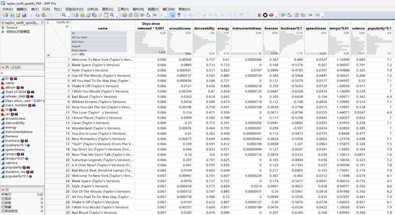Open the 分析(A) menu
The width and height of the screenshot is (395, 215).
point(92,9)
